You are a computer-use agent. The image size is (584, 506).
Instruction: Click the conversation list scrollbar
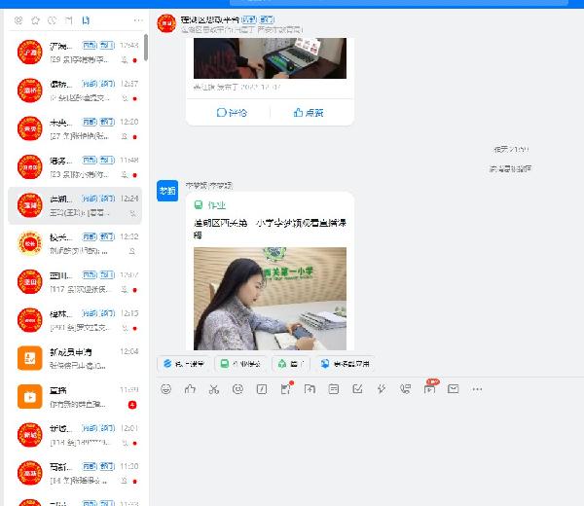[x=146, y=48]
